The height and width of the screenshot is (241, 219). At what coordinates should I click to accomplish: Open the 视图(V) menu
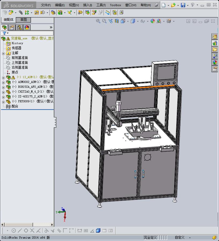tap(74, 5)
